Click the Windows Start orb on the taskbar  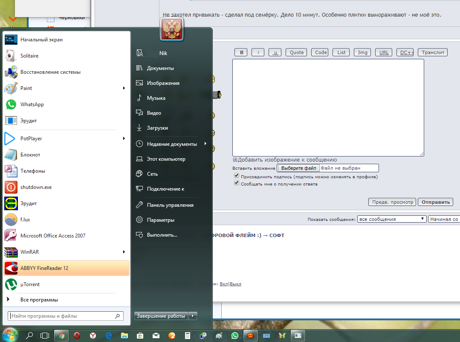10,335
